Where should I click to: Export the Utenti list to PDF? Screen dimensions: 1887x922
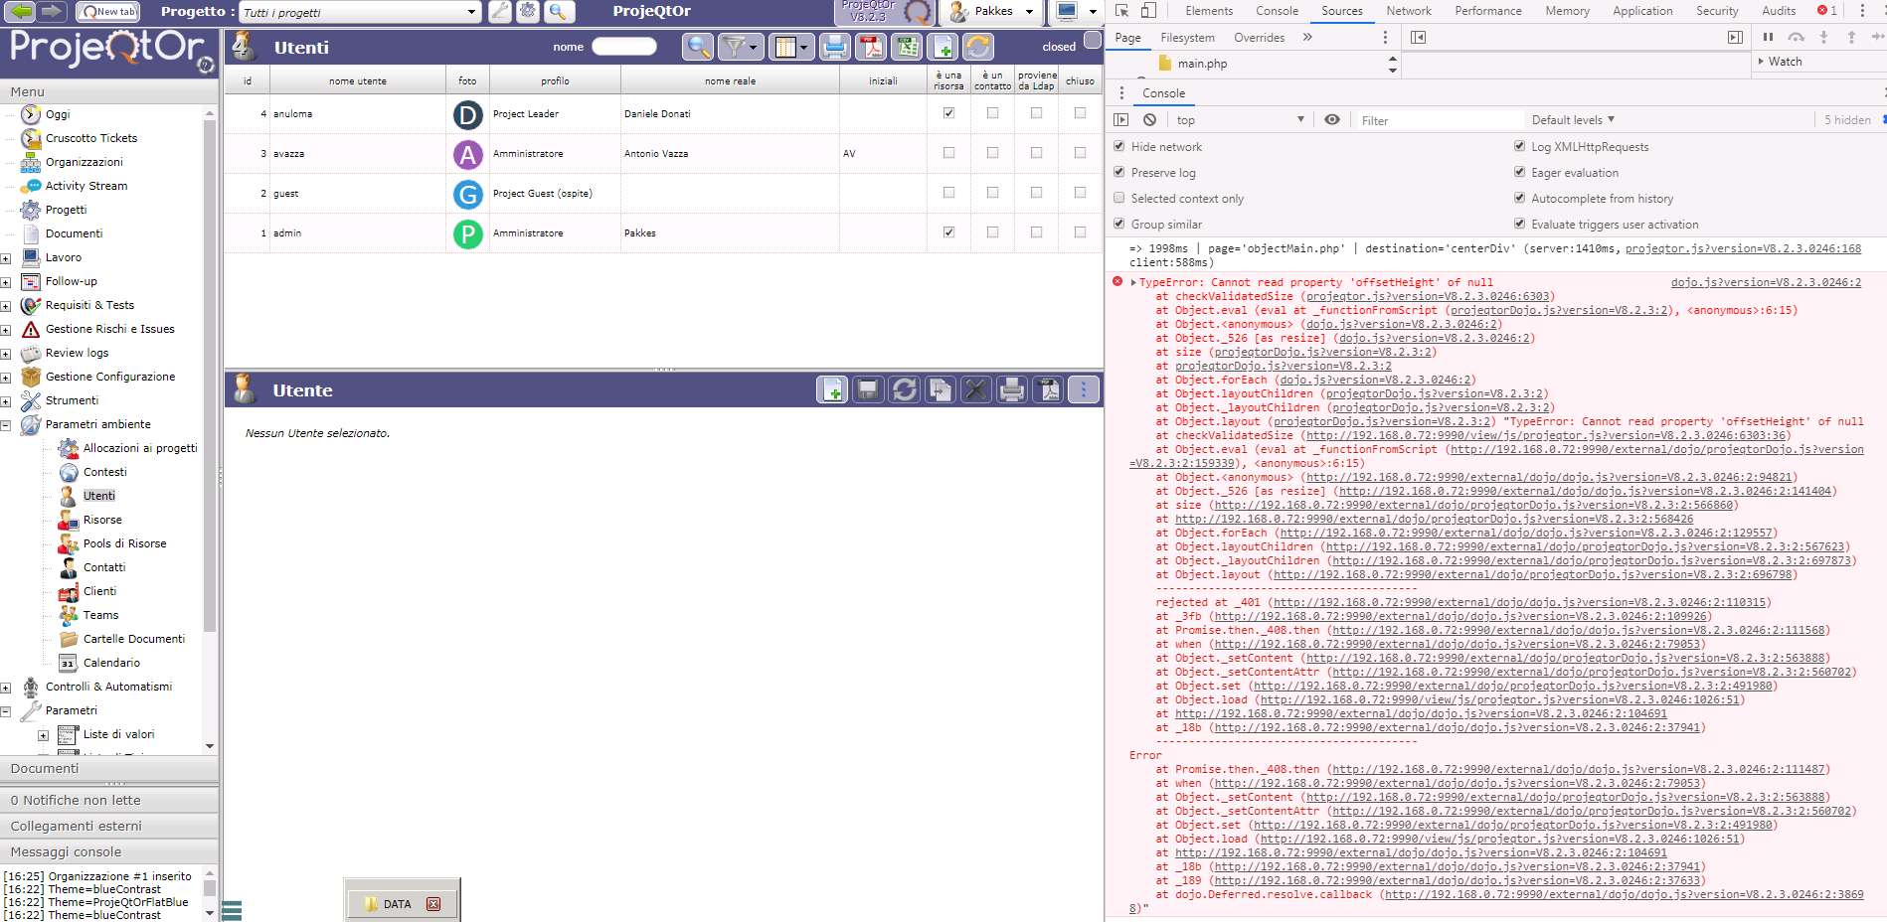(x=871, y=47)
